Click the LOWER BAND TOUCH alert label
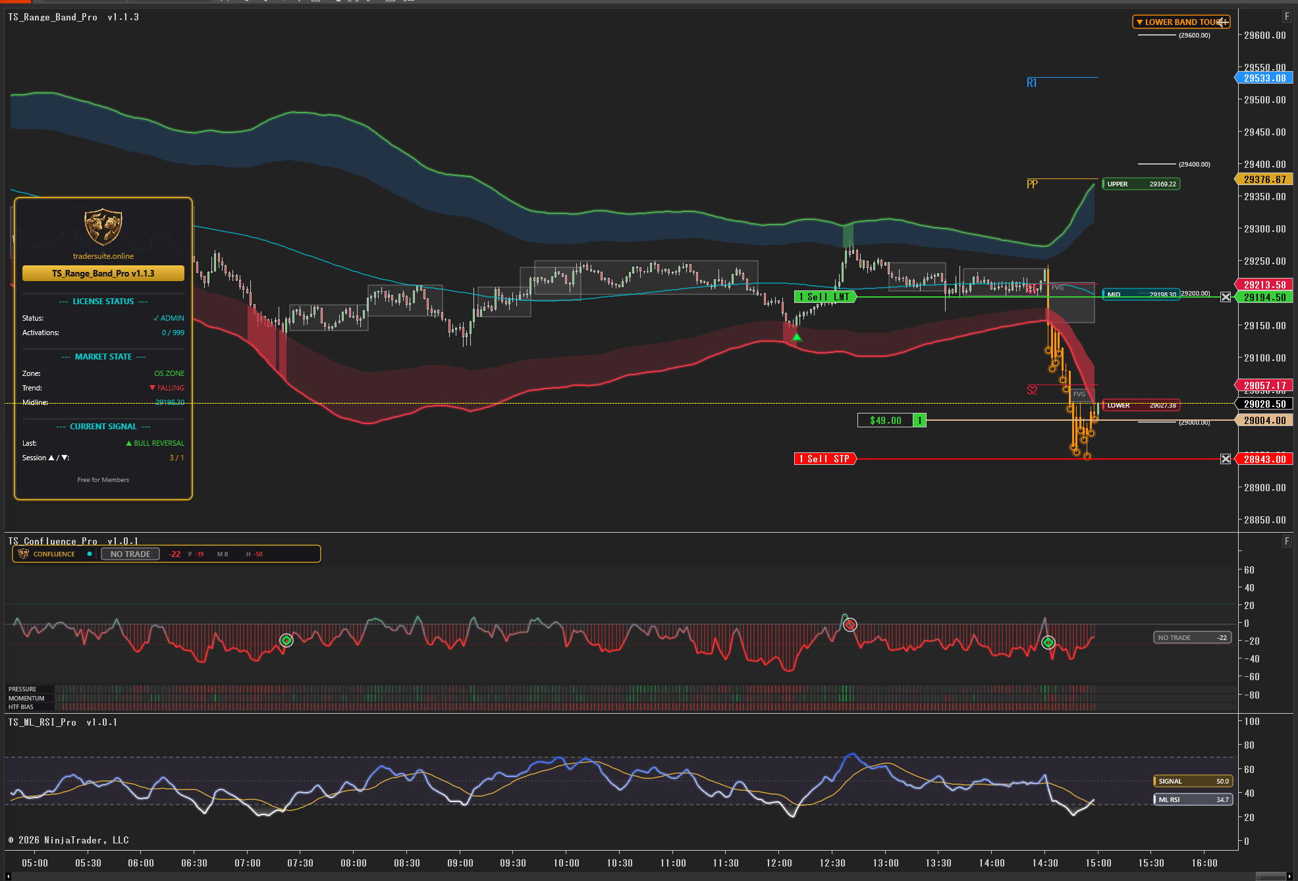Screen dimensions: 1298x881 pyautogui.click(x=1180, y=22)
